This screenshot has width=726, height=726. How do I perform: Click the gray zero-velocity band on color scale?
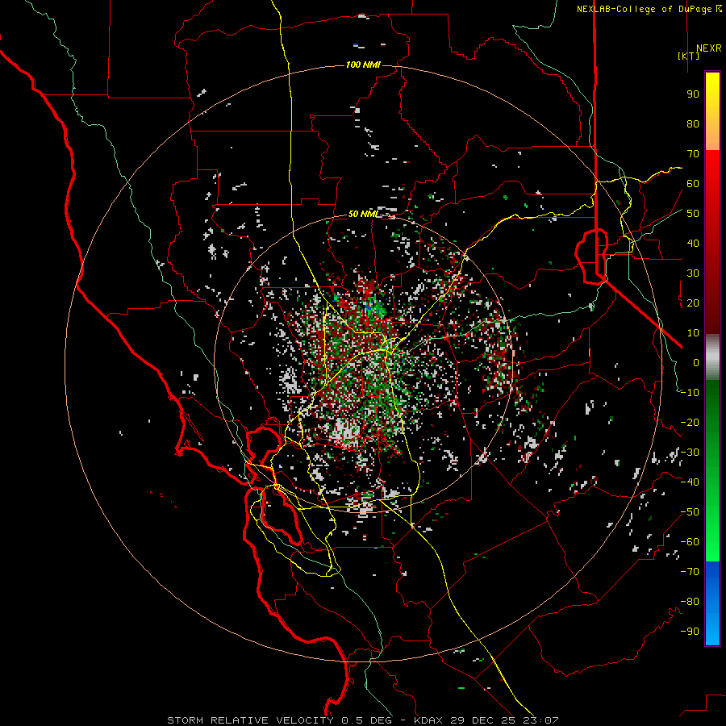(x=712, y=357)
